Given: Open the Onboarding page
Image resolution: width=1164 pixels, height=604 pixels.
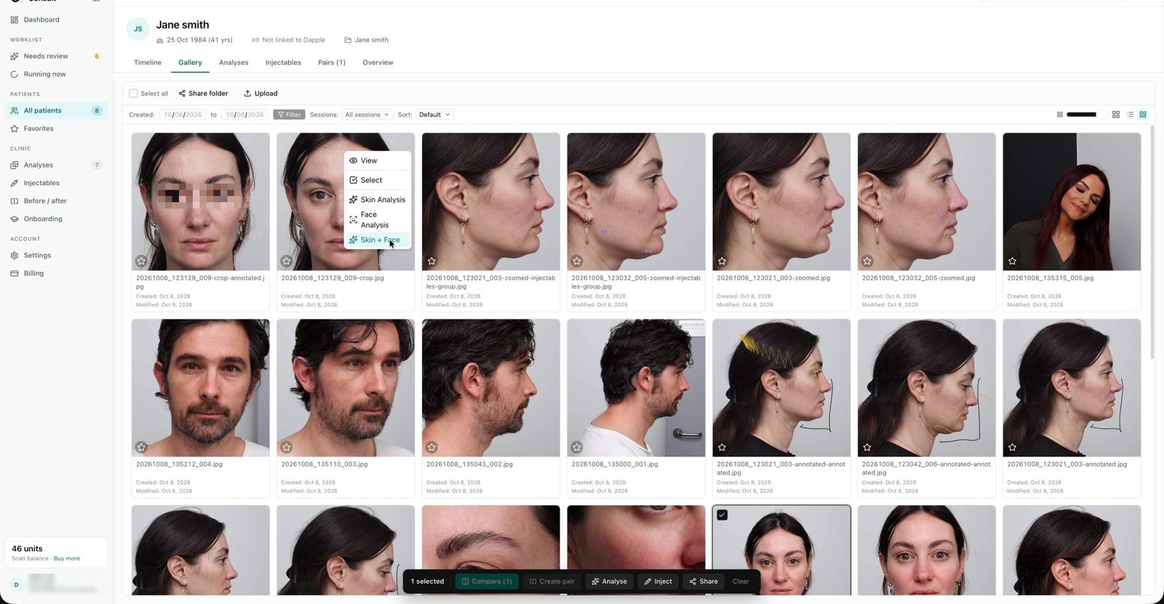Looking at the screenshot, I should [43, 219].
